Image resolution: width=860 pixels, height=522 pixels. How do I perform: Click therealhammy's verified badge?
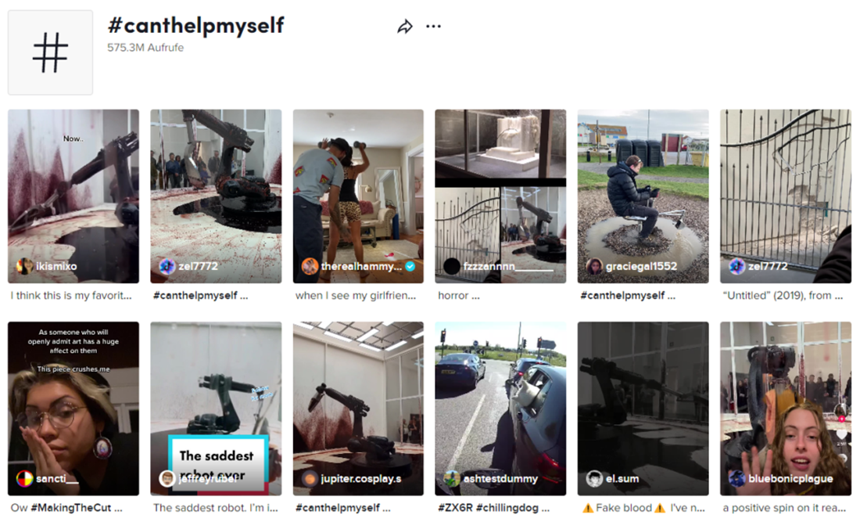(410, 266)
